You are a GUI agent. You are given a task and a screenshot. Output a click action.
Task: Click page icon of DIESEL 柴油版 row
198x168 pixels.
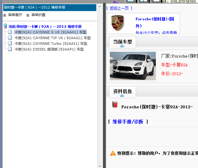pos(10,49)
